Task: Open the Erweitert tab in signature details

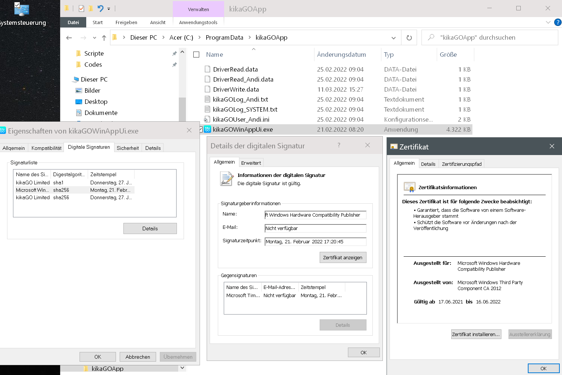Action: [x=251, y=163]
